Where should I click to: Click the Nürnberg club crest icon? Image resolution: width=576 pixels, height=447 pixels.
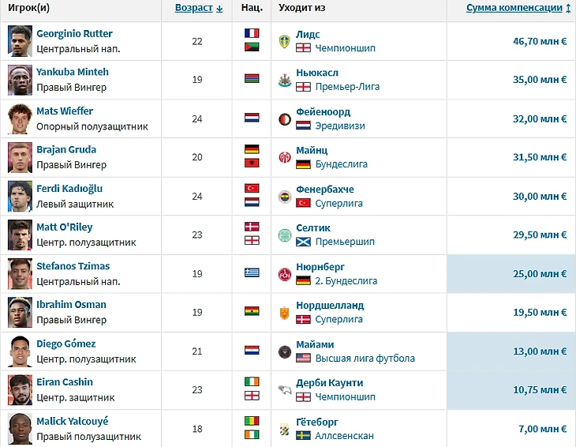click(x=285, y=273)
